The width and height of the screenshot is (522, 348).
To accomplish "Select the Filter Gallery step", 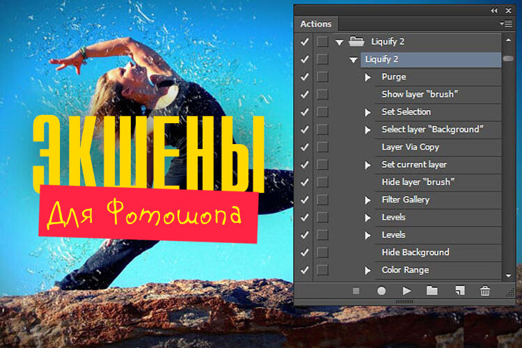I will [438, 200].
